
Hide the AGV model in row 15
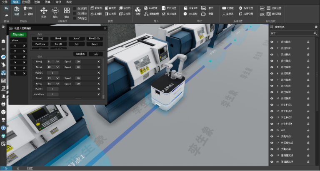272,130
